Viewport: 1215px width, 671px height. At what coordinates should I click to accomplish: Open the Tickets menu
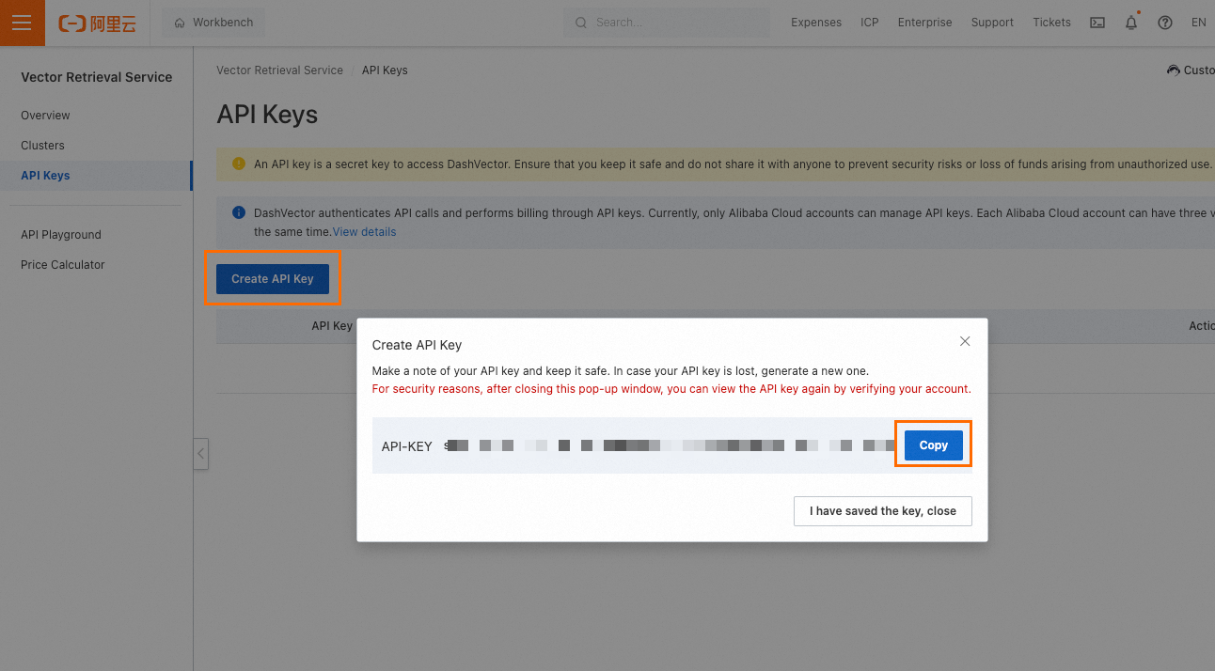point(1051,23)
